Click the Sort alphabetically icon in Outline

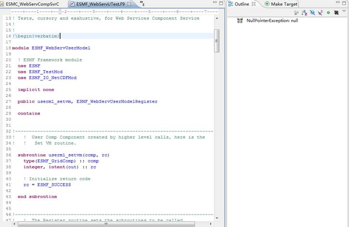point(305,13)
